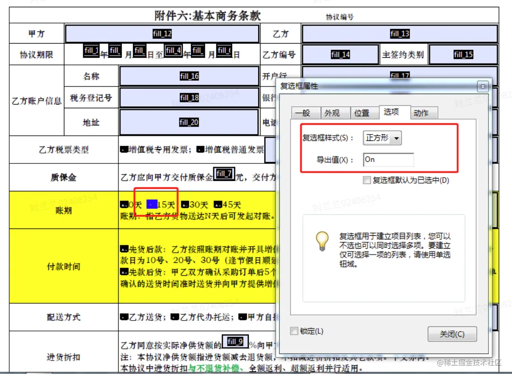The image size is (512, 377).
Task: Select the 先款后货 checkbox field
Action: 124,271
